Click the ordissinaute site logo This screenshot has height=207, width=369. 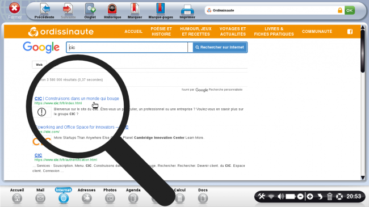[61, 32]
